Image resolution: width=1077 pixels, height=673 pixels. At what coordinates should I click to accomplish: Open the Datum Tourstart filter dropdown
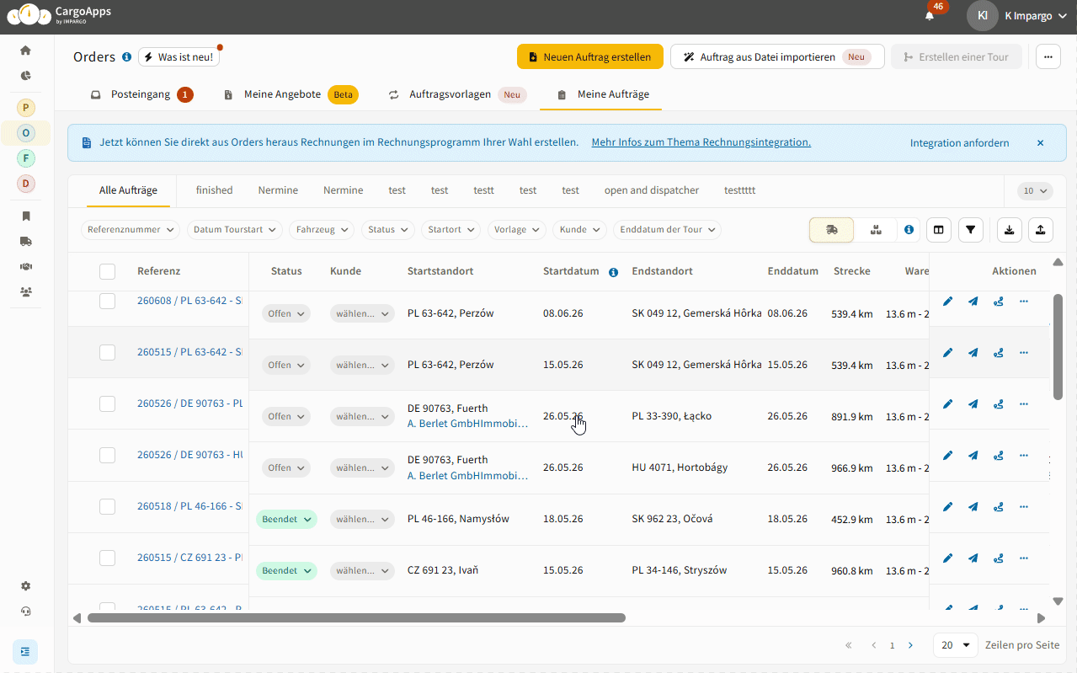235,230
